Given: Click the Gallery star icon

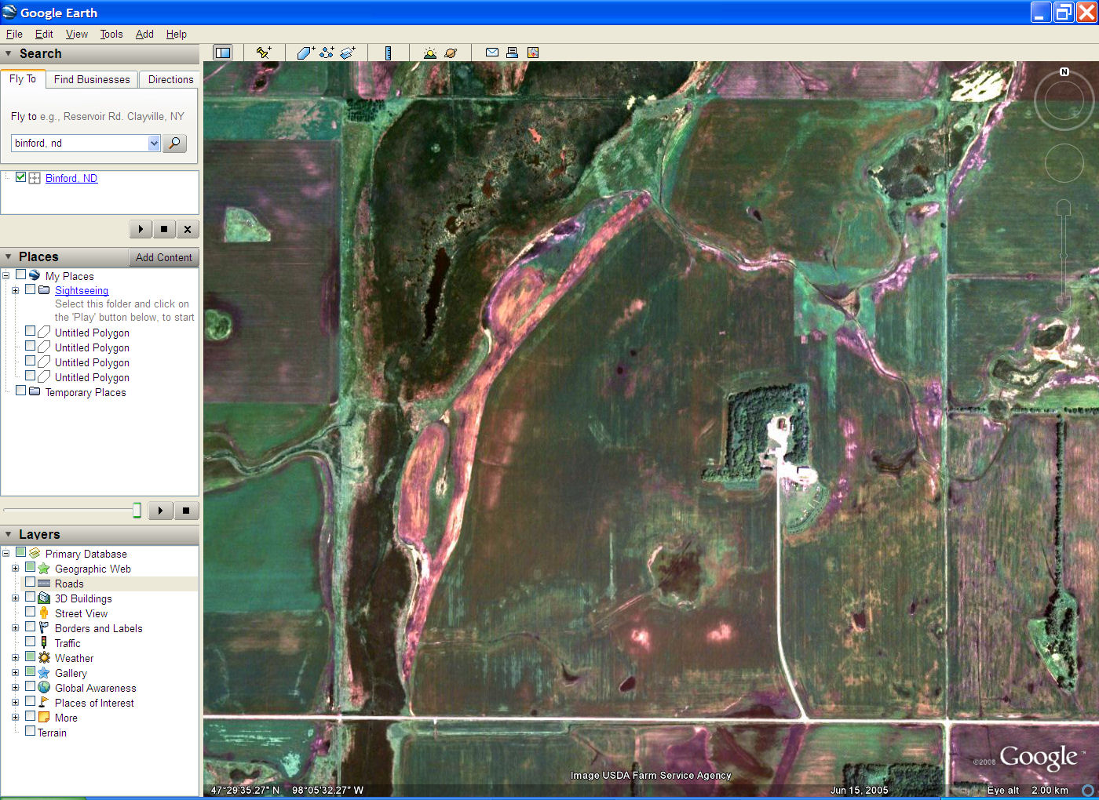Looking at the screenshot, I should point(44,673).
